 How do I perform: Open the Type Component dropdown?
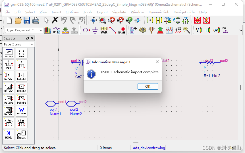point(24,30)
